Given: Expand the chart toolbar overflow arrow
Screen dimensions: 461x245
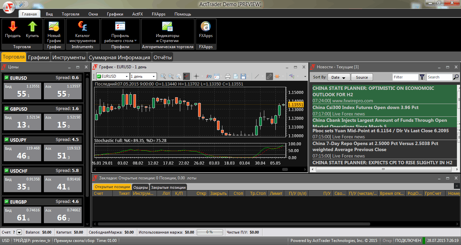Looking at the screenshot, I should coord(305,77).
